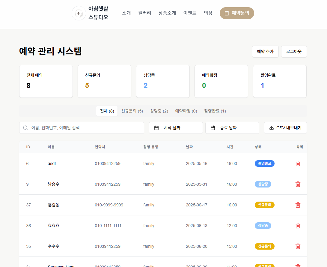Click the search magnifier icon
This screenshot has height=267, width=327.
point(25,127)
